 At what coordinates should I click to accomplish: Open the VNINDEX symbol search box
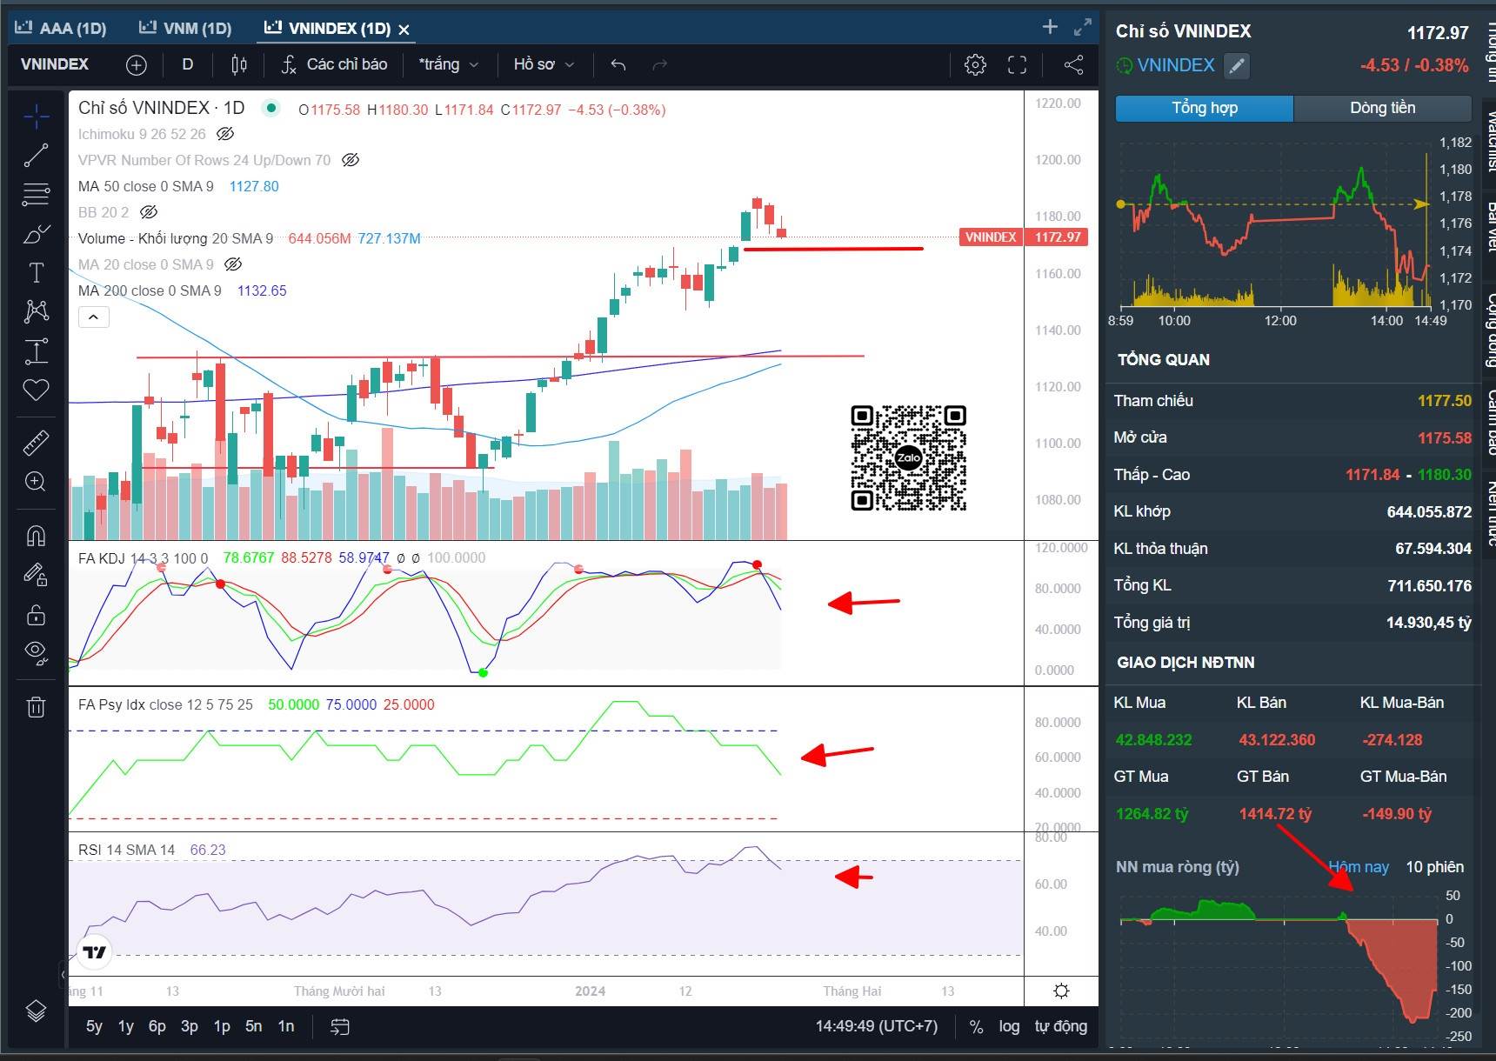pos(55,64)
